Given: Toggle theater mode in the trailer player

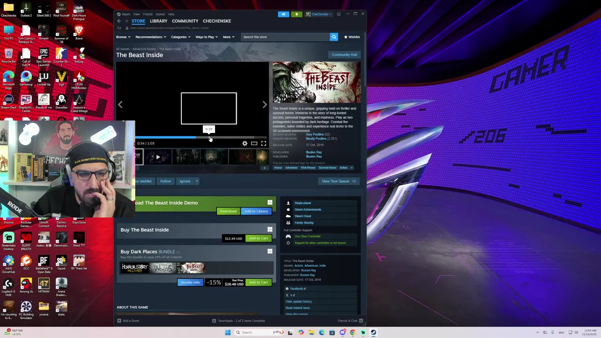Looking at the screenshot, I should coord(254,143).
